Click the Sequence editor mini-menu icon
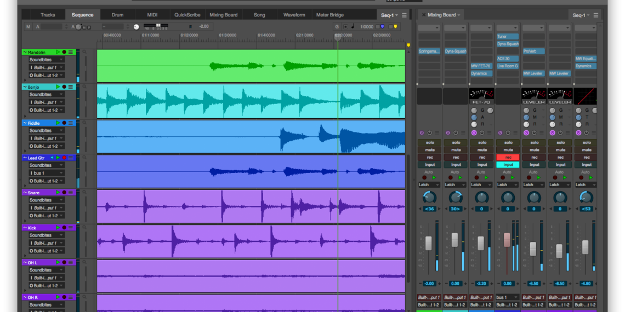 tap(404, 15)
